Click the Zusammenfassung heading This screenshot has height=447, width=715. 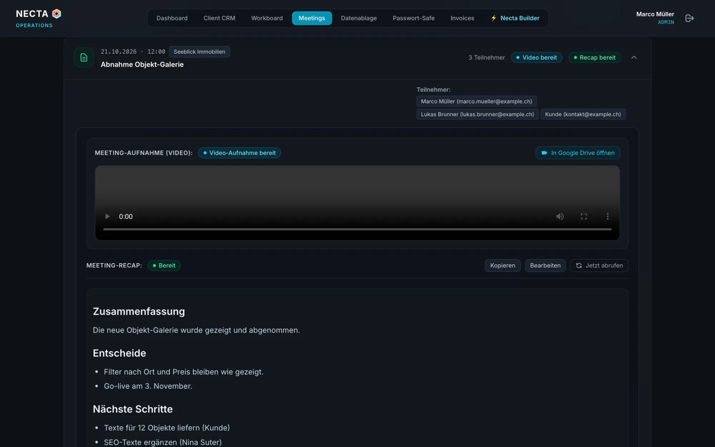pos(139,311)
